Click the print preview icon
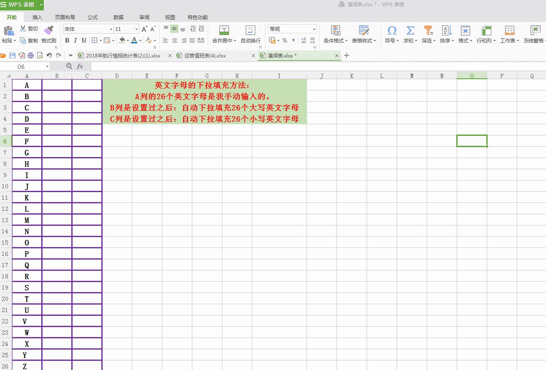The image size is (546, 370). (40, 55)
